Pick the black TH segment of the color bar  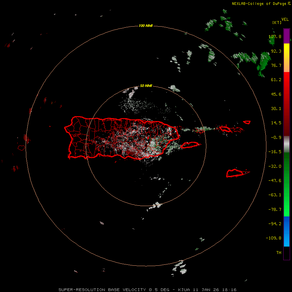[x=286, y=253]
